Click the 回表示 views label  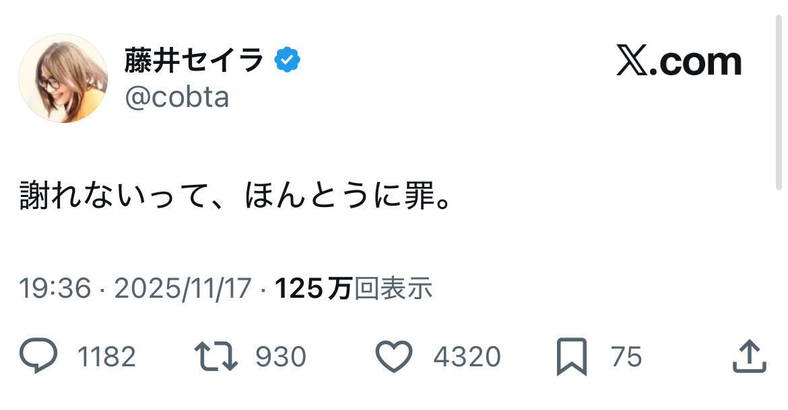(x=393, y=289)
